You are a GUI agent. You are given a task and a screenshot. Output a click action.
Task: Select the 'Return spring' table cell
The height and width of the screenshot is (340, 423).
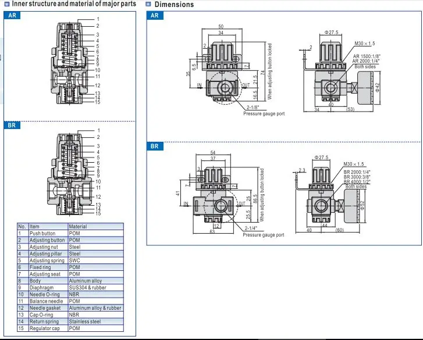(48, 321)
